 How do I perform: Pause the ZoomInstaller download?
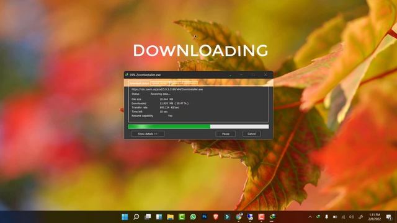[x=226, y=134]
